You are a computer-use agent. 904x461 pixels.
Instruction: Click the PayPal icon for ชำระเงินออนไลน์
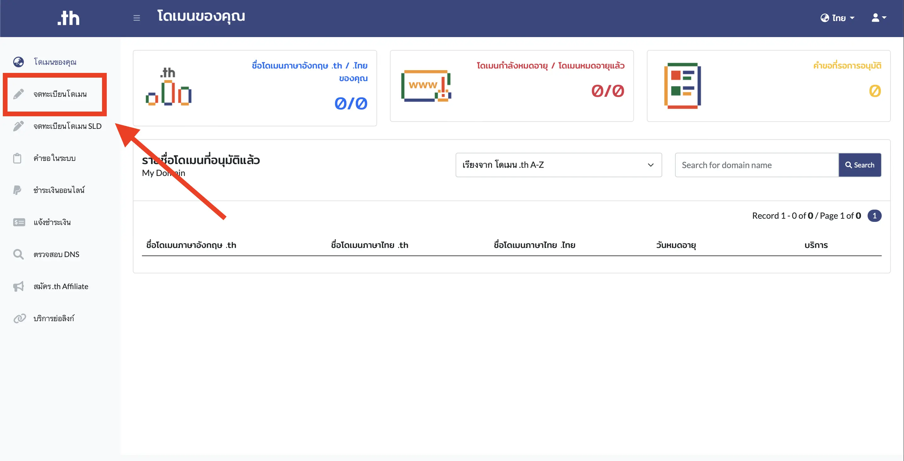point(17,190)
